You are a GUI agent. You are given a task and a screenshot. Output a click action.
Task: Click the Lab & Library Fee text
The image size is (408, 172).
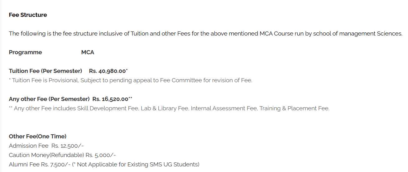pyautogui.click(x=164, y=108)
